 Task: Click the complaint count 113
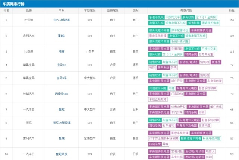click(x=232, y=51)
